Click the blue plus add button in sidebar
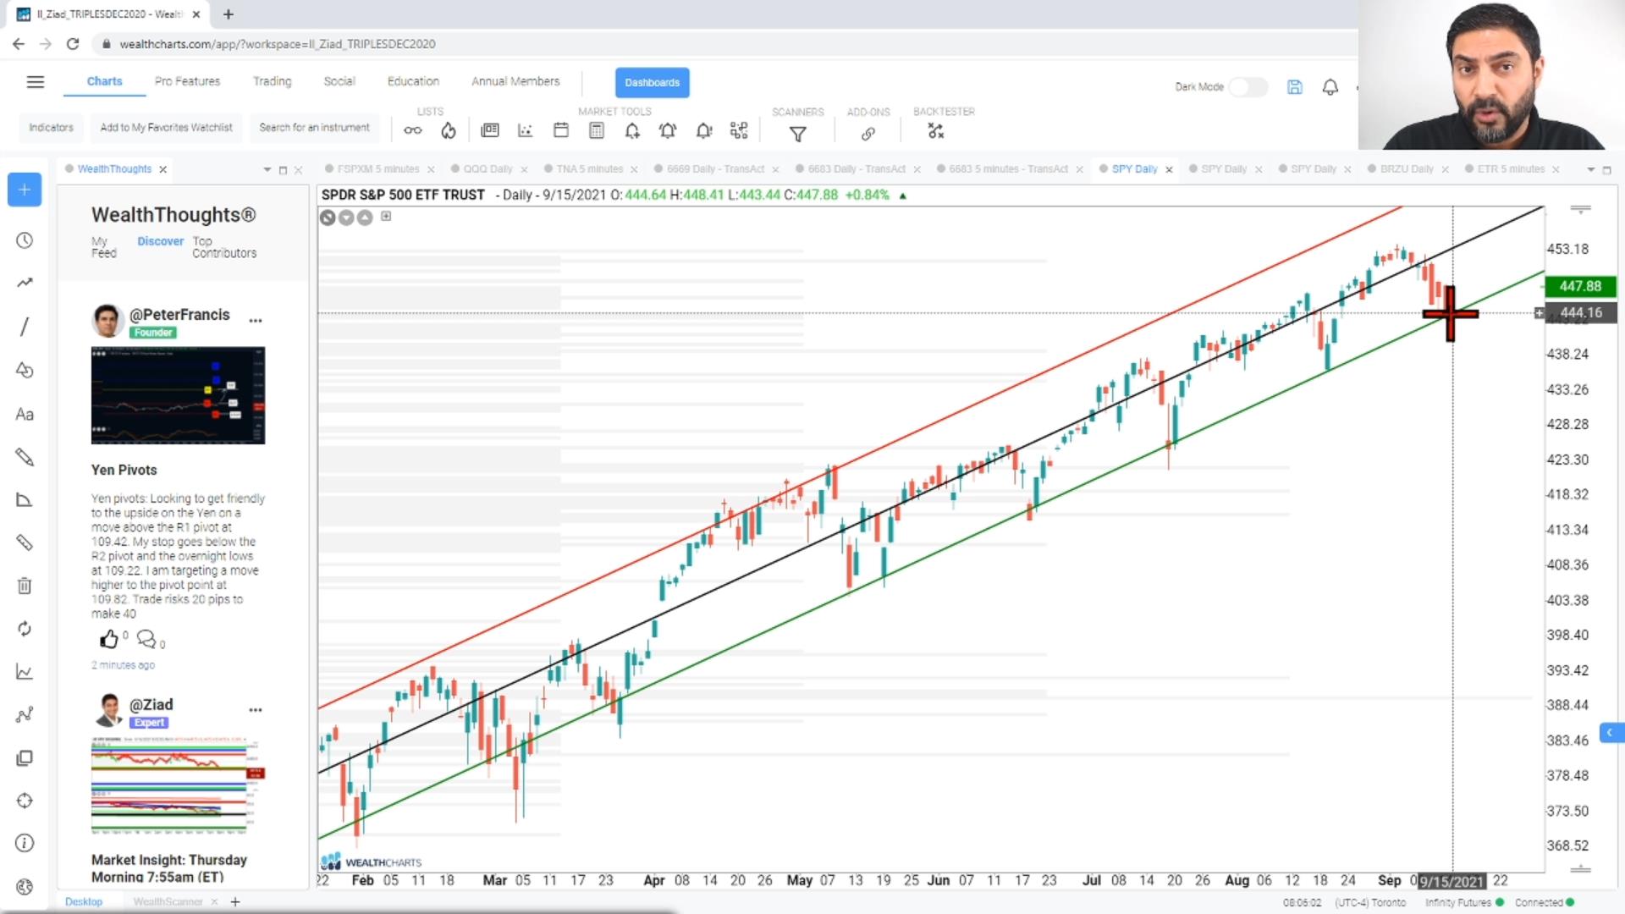Image resolution: width=1625 pixels, height=914 pixels. (x=25, y=190)
